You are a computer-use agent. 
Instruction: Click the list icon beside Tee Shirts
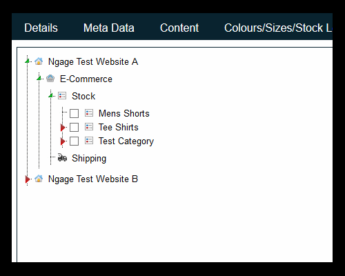(89, 127)
